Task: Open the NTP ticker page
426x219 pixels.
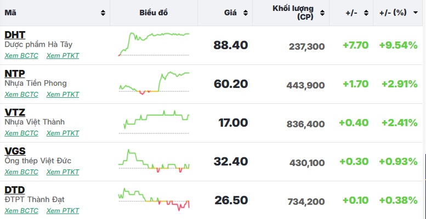Action: (x=15, y=73)
